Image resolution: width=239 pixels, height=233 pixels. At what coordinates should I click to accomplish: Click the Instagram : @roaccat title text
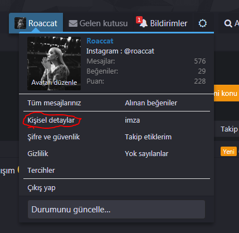pos(120,51)
